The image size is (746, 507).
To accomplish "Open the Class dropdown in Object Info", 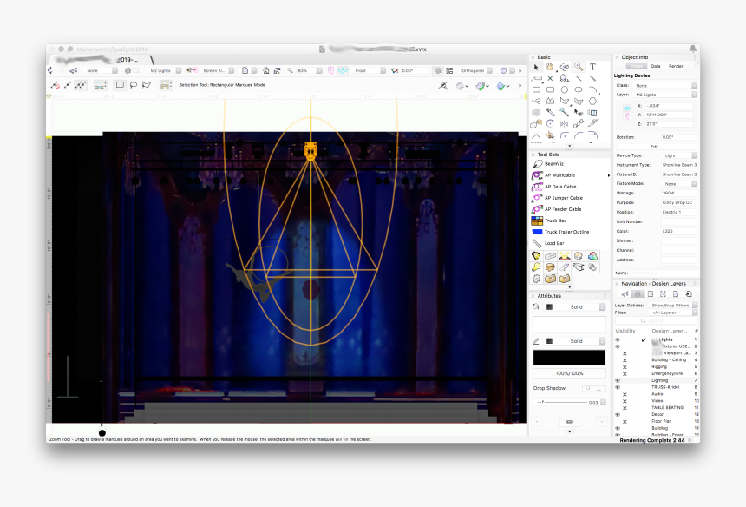I will (665, 86).
